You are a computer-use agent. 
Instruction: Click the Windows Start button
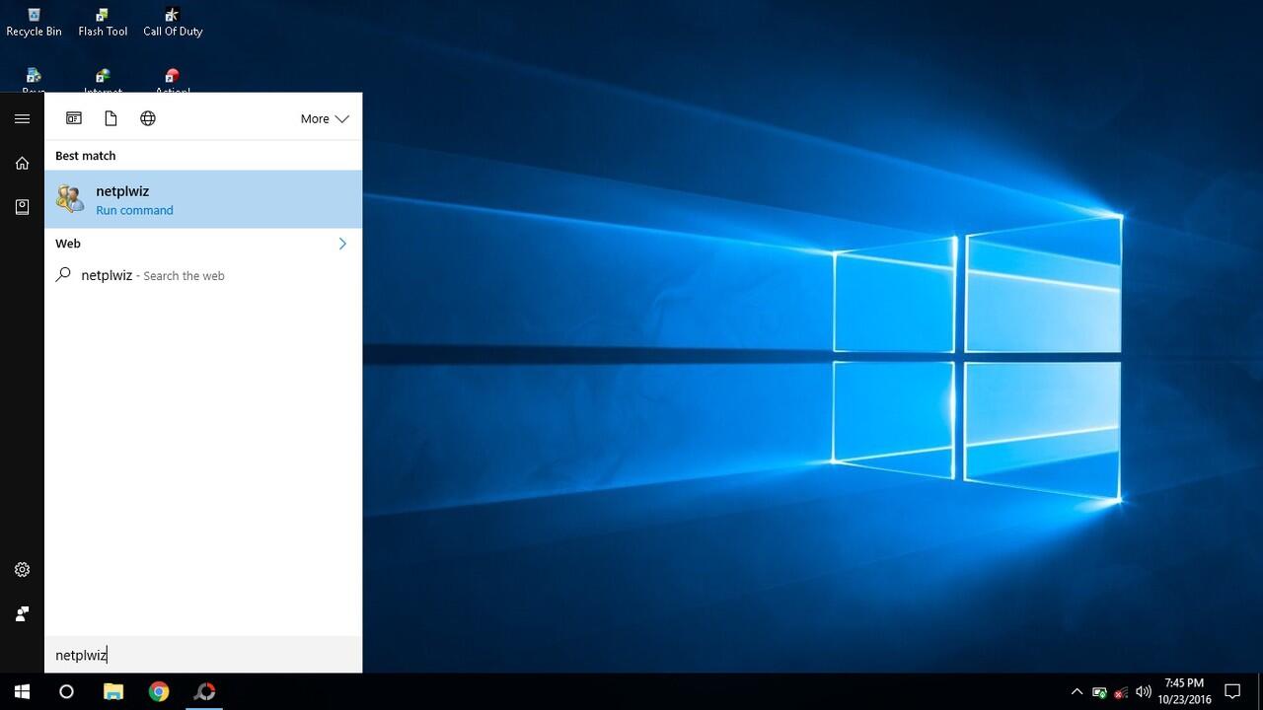point(22,691)
